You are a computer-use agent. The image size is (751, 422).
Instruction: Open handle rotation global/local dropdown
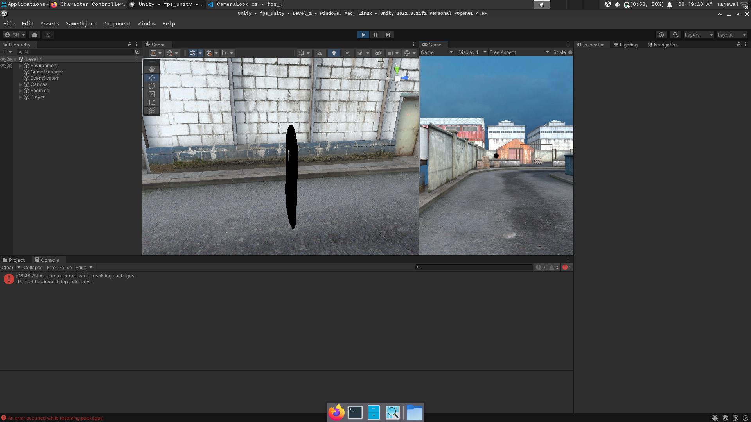(x=172, y=53)
